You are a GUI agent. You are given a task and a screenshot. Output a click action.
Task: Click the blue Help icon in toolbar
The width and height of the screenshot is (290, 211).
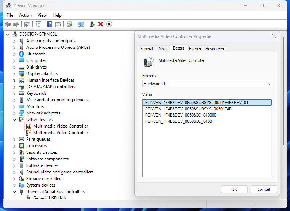point(50,24)
